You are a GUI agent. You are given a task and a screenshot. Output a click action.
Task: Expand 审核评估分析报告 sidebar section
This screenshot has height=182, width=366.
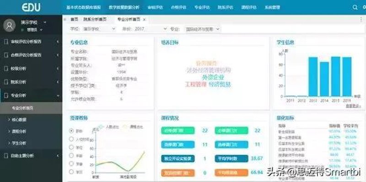(x=58, y=42)
